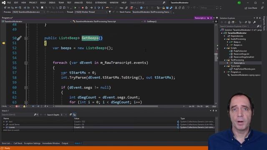Switch to the Immediate Window tab
The height and width of the screenshot is (150, 267).
click(51, 143)
